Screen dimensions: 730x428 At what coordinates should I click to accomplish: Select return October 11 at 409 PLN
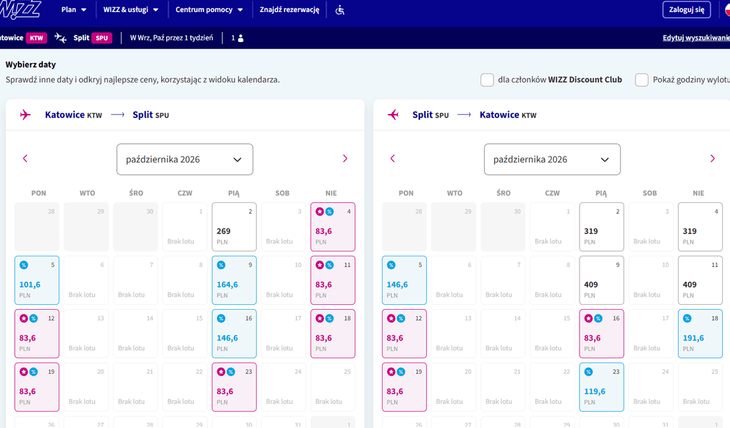click(700, 281)
